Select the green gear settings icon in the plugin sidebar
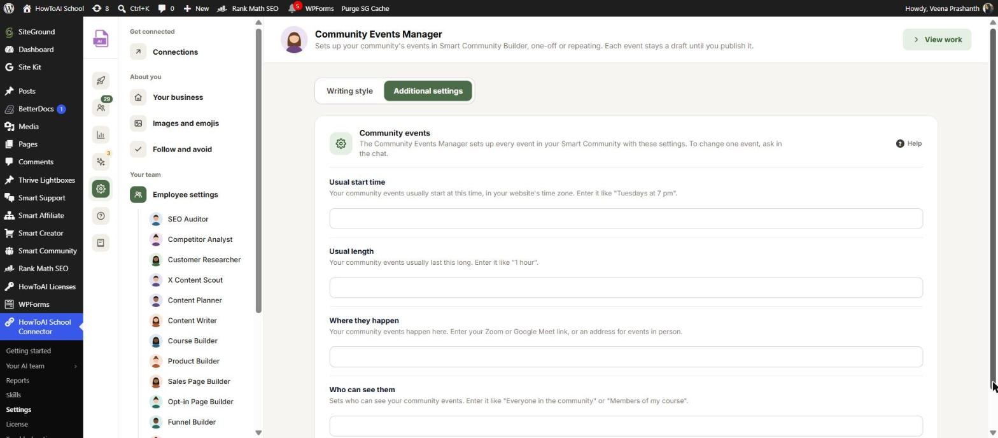The image size is (998, 438). click(x=101, y=189)
